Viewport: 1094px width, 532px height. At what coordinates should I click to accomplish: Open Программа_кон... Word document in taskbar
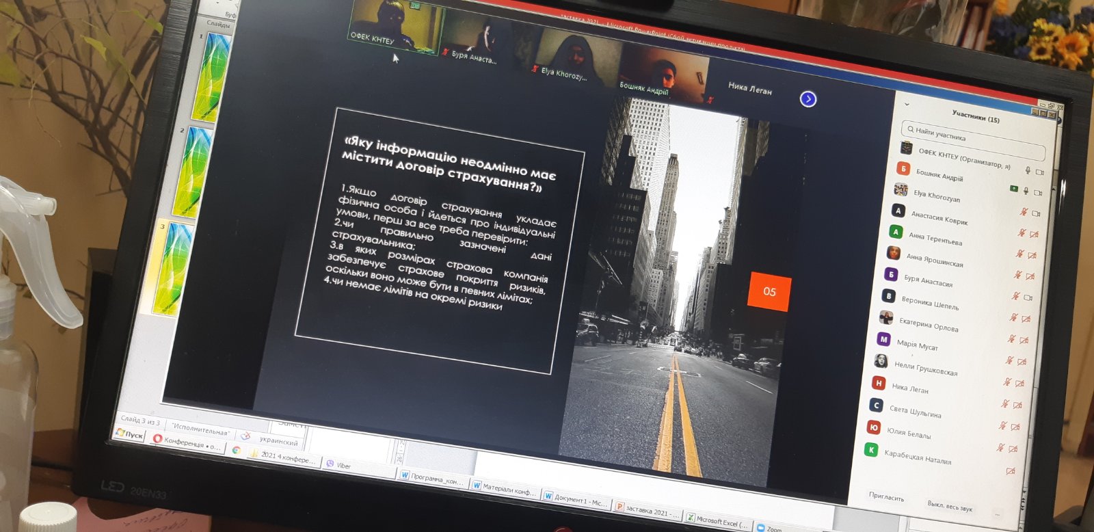pyautogui.click(x=433, y=478)
